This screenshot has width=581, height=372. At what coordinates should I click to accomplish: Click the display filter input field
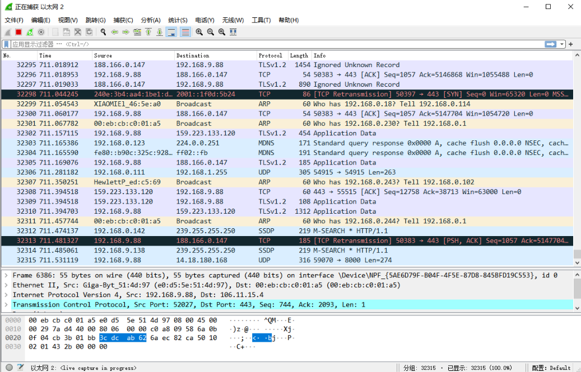[277, 44]
